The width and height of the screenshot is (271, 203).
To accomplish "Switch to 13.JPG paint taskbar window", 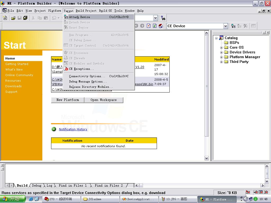I will (178, 199).
